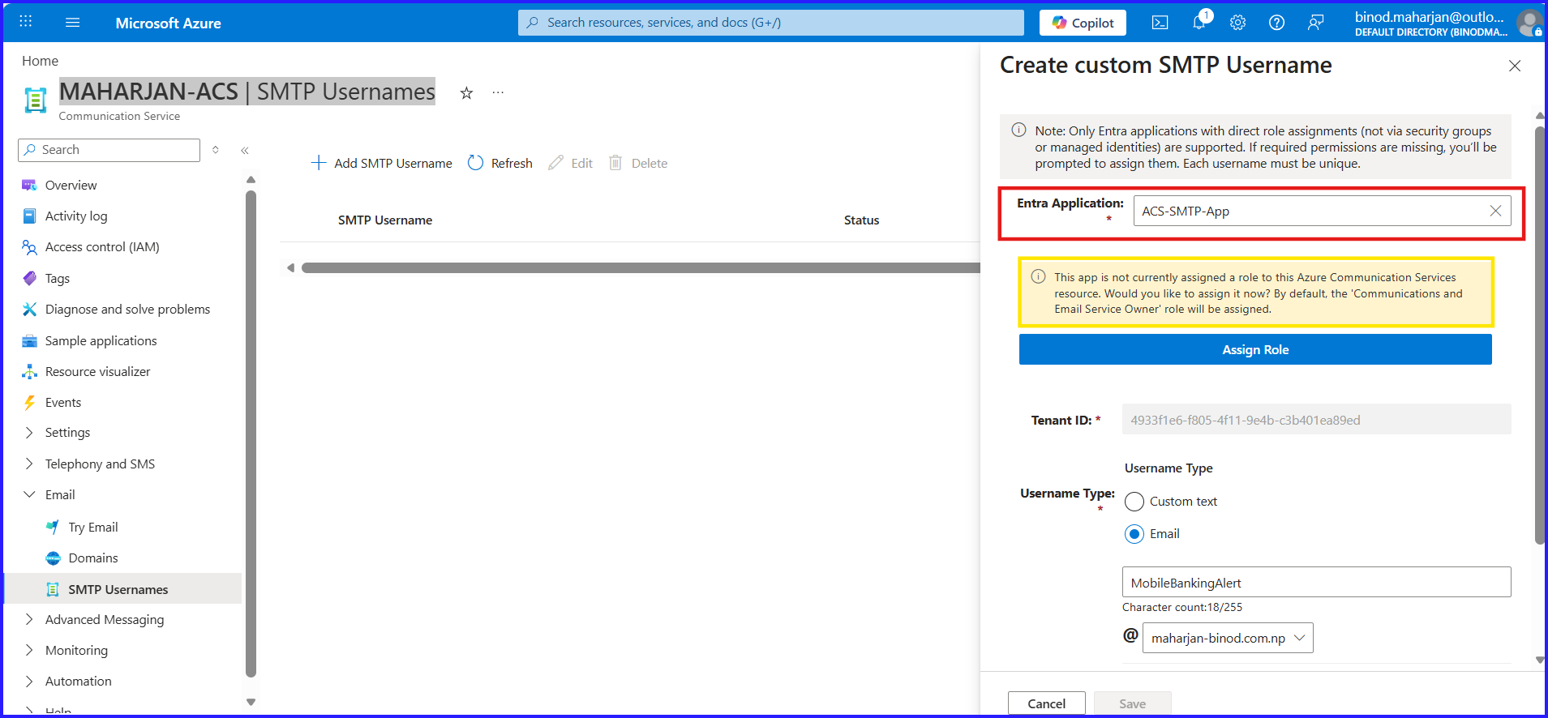Click the account avatar picture
The width and height of the screenshot is (1548, 718).
pos(1529,23)
